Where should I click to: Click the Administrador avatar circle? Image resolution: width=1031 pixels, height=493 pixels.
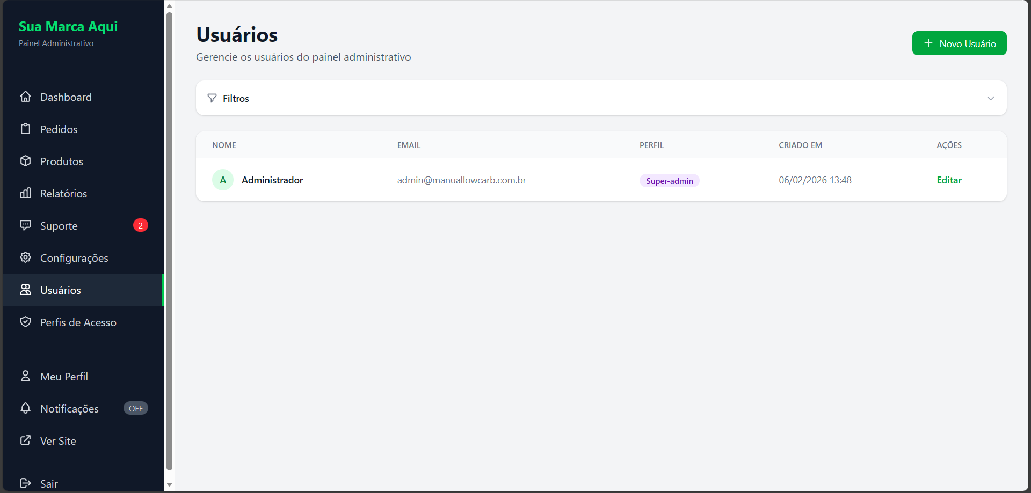223,180
